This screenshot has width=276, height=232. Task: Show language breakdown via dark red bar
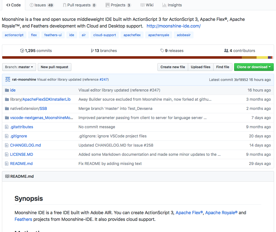(x=122, y=58)
